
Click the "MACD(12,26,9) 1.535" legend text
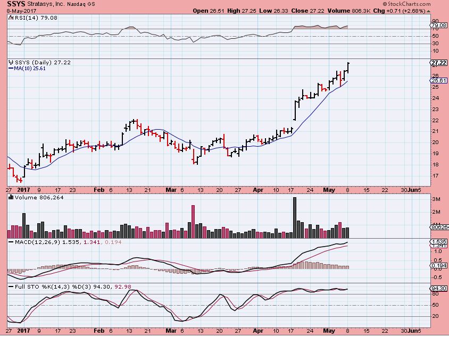pos(47,242)
